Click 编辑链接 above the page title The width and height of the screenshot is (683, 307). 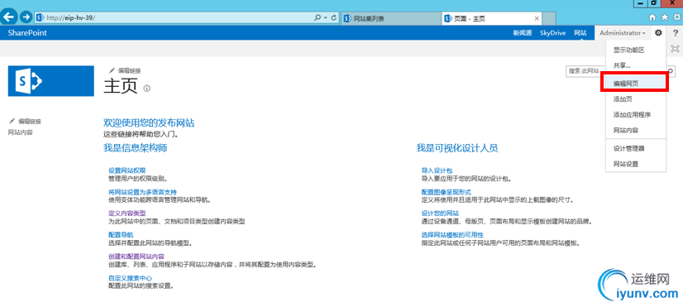coord(129,70)
